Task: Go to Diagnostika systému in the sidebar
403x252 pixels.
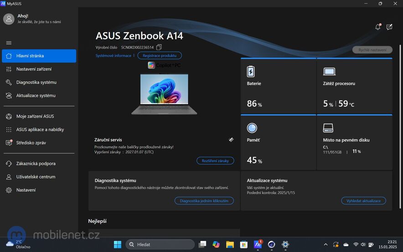Action: pos(39,82)
